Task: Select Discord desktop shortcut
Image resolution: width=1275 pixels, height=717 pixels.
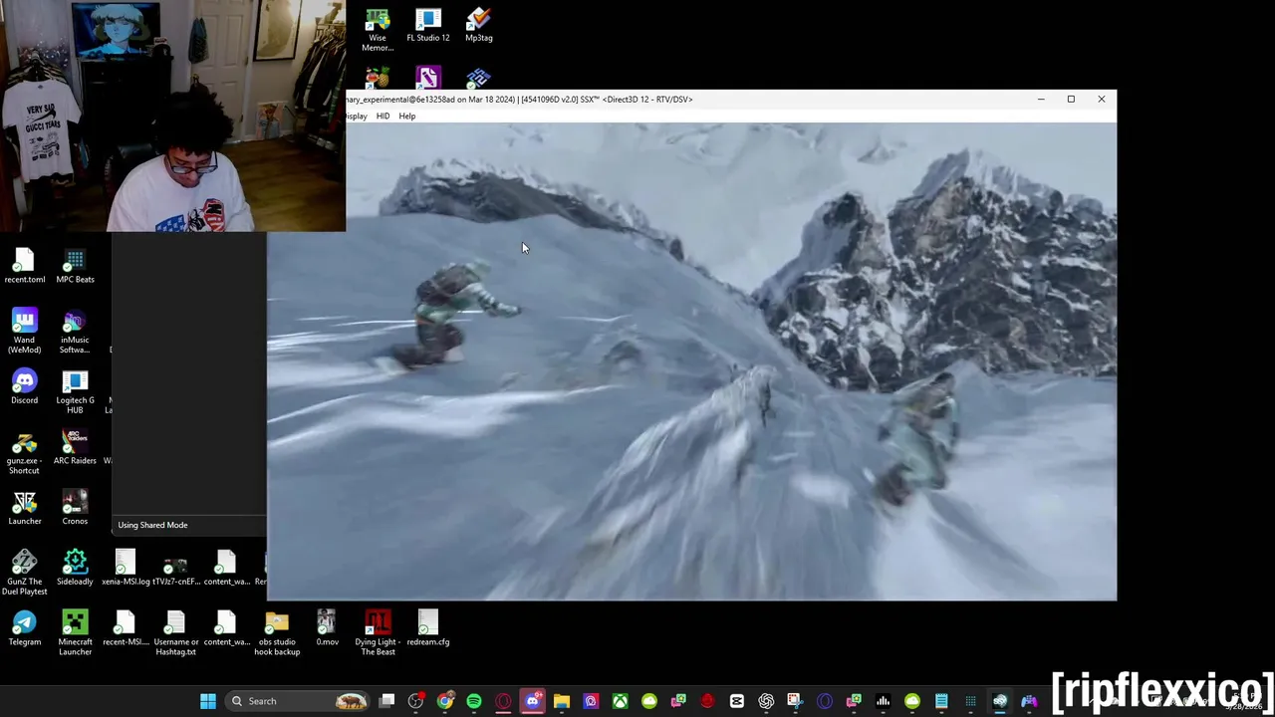Action: pos(25,387)
